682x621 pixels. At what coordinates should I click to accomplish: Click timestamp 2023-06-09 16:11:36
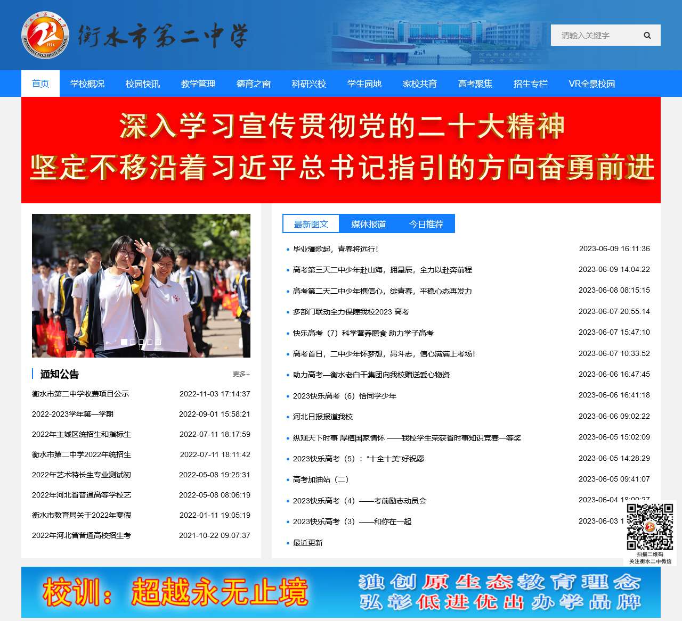(x=614, y=249)
